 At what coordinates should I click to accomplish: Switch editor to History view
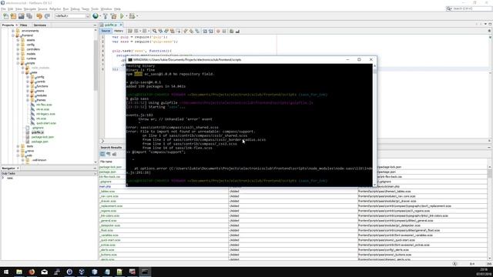pos(119,31)
